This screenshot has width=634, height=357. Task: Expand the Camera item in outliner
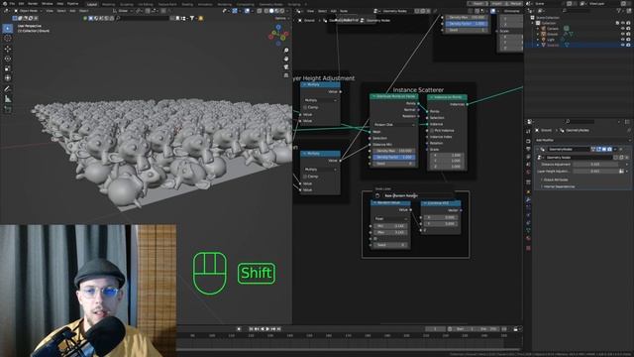(538, 29)
